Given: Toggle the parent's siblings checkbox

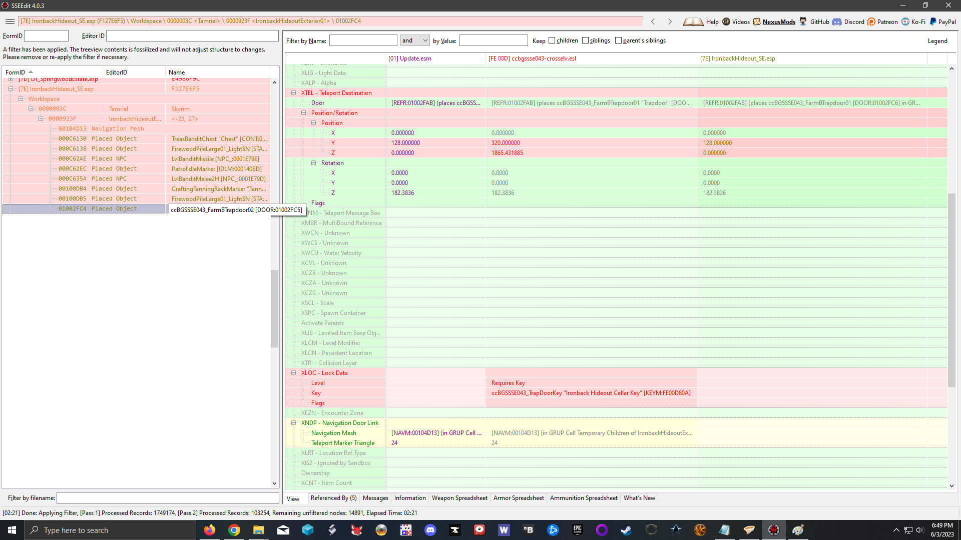Looking at the screenshot, I should click(618, 40).
